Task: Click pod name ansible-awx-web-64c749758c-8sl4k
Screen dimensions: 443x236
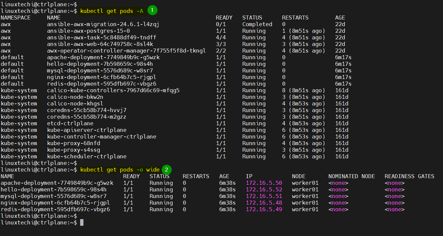Action: pyautogui.click(x=100, y=44)
